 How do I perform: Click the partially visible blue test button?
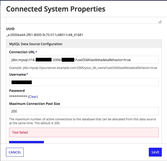(x=26, y=142)
